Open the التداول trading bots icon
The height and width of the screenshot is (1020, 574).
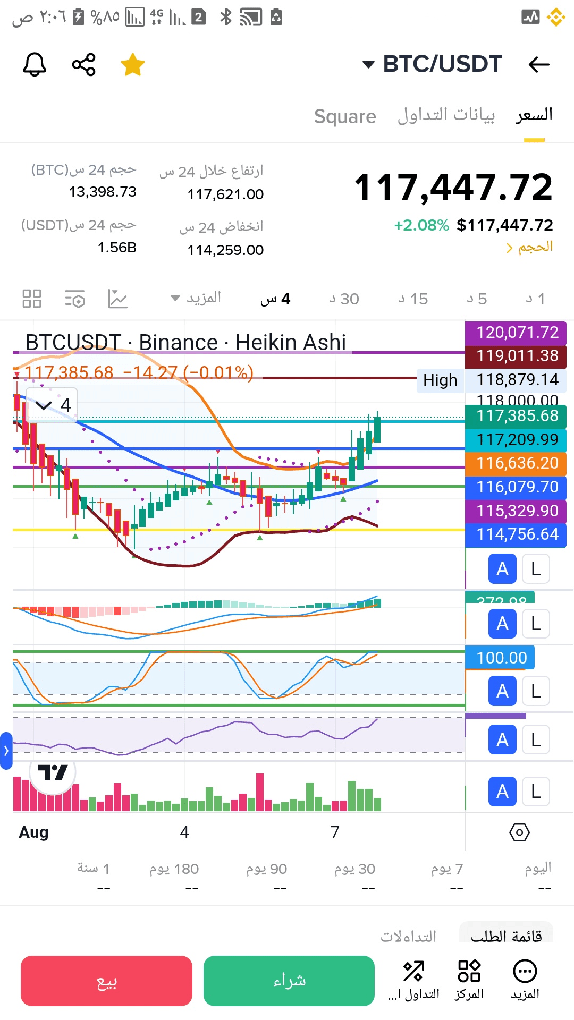(x=413, y=981)
